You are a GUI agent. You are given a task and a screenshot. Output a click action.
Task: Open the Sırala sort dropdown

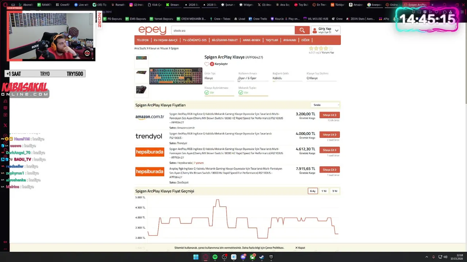coord(325,105)
